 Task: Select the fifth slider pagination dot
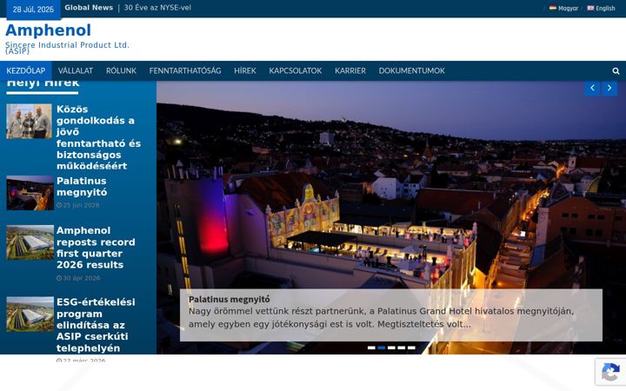(x=411, y=348)
